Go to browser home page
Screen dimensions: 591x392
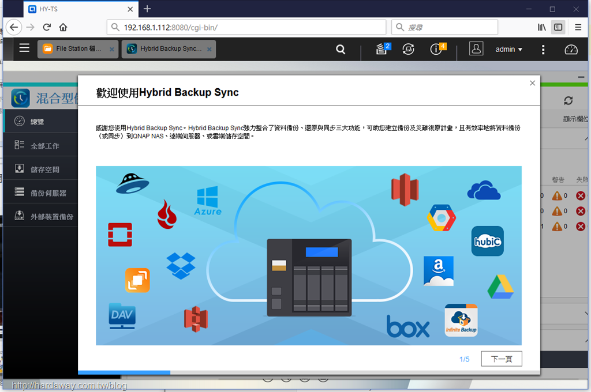(63, 27)
